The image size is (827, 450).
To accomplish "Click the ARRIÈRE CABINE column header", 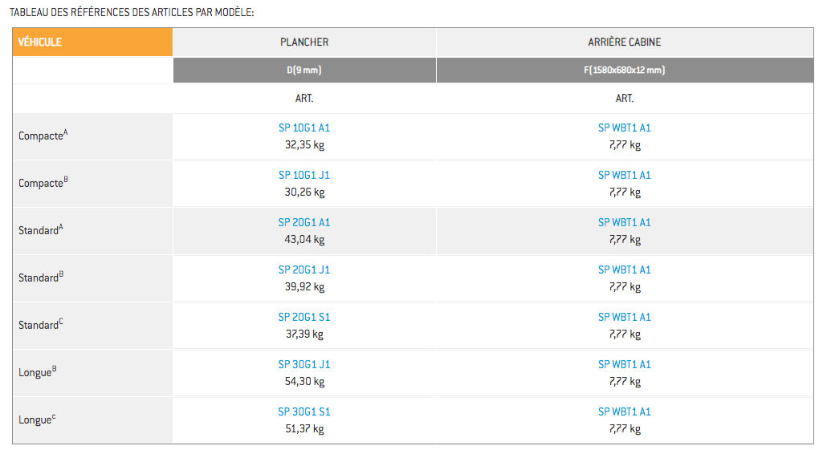I will click(624, 43).
